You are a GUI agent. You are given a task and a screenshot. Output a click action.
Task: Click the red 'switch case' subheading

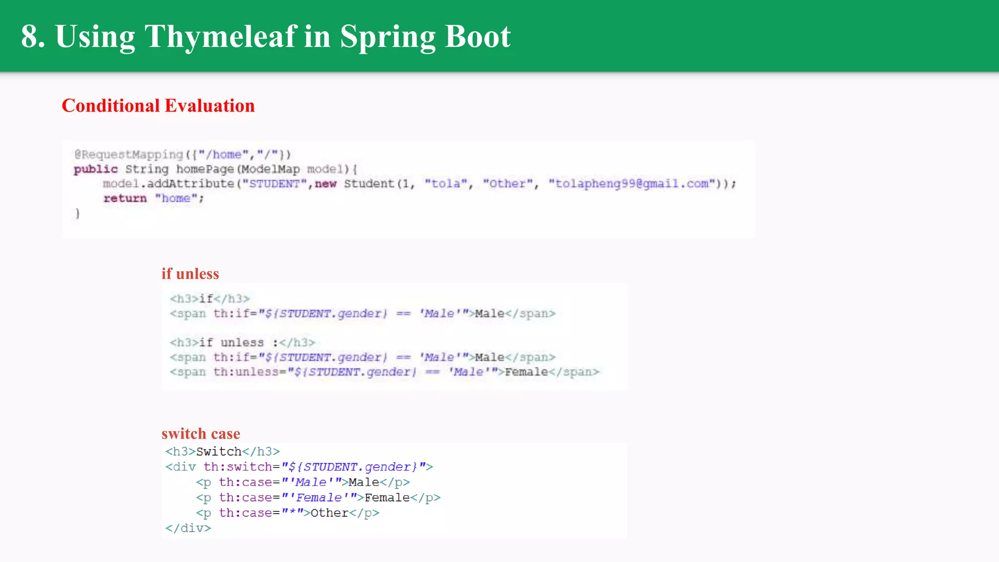(200, 434)
